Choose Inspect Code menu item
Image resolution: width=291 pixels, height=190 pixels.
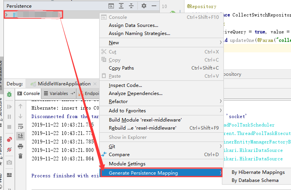coord(161,85)
